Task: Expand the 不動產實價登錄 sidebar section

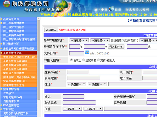Action: click(x=12, y=53)
